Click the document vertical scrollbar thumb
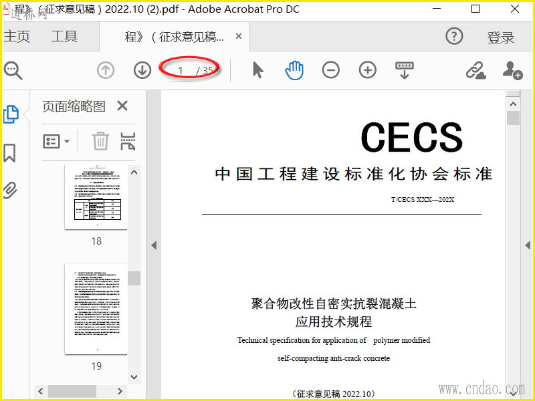This screenshot has height=401, width=535. tap(513, 118)
